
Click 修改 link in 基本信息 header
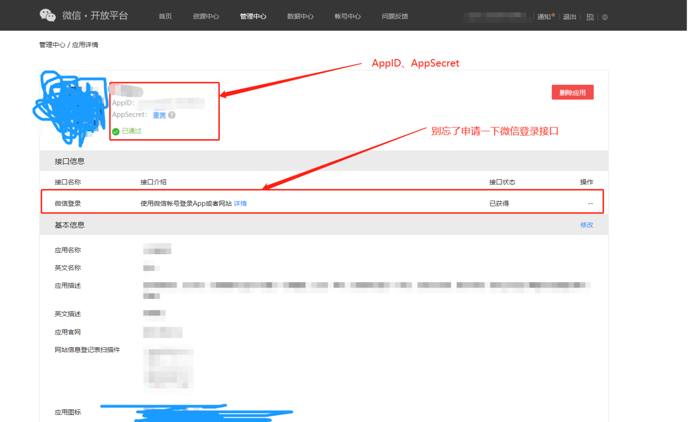pos(587,225)
